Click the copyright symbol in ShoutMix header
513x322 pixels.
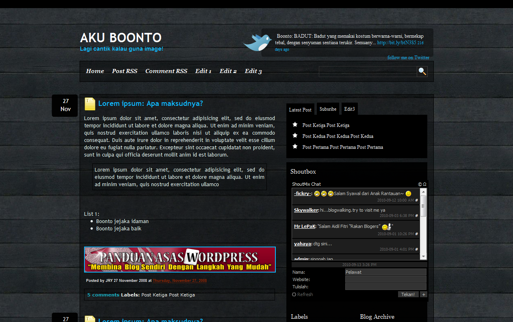click(x=420, y=184)
